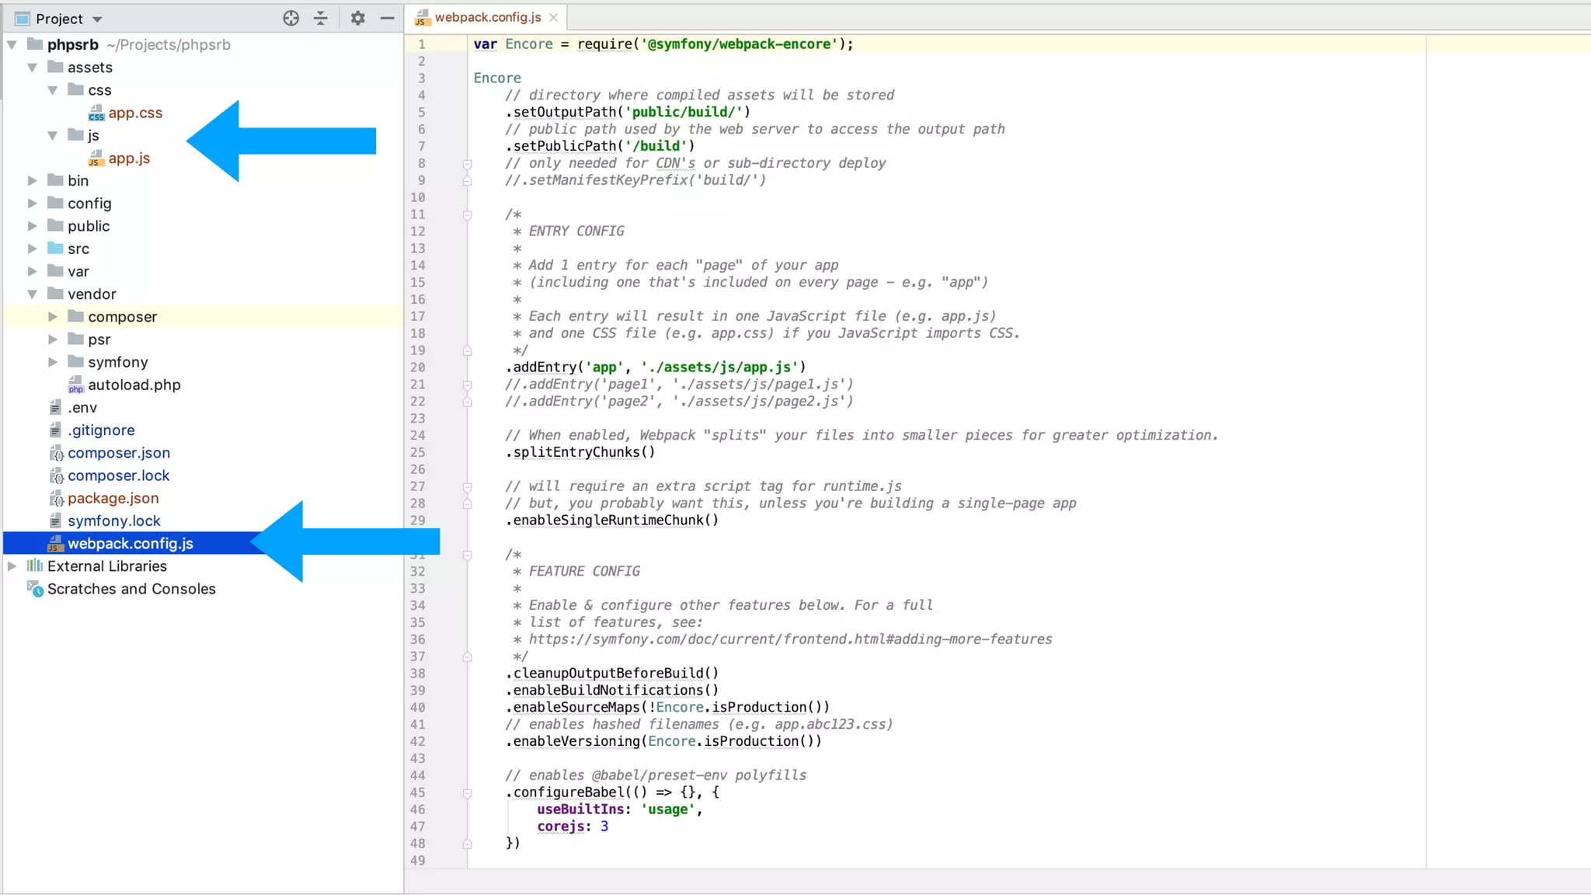Click the autoload.php file icon

pyautogui.click(x=75, y=385)
